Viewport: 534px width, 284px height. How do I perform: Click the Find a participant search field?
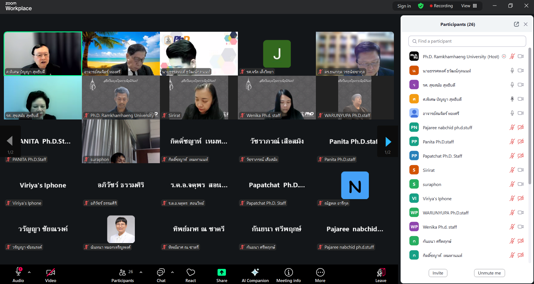click(467, 41)
